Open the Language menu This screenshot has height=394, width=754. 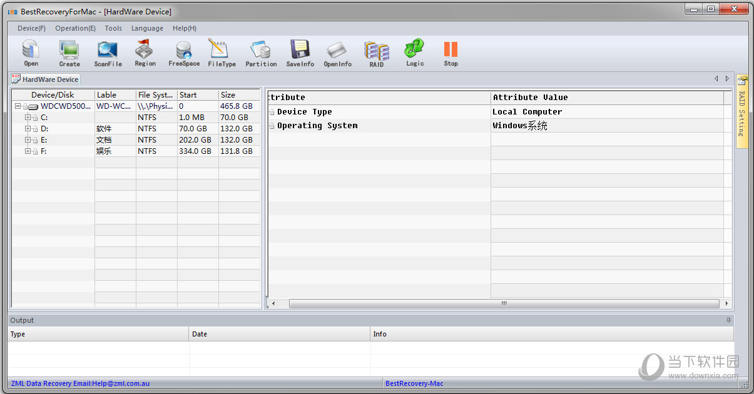[x=147, y=28]
